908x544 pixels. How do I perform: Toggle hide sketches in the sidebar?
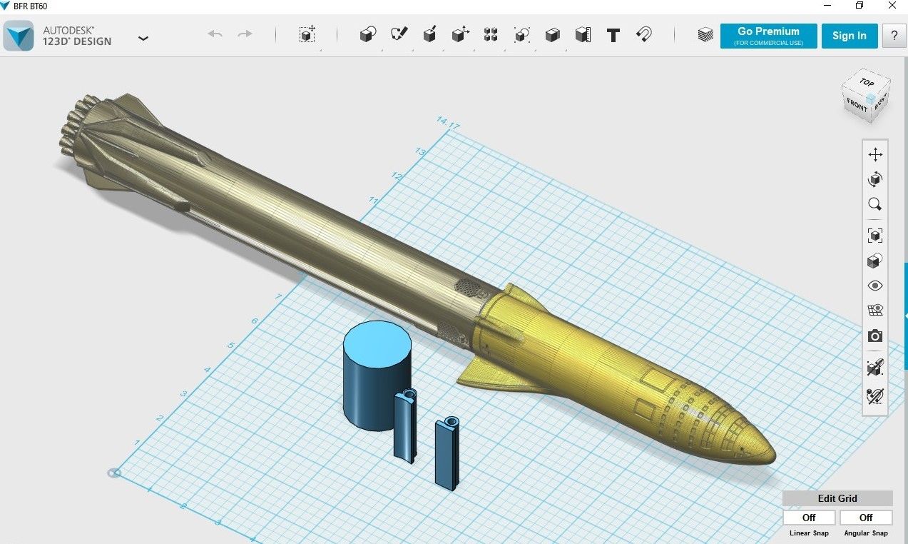[875, 396]
